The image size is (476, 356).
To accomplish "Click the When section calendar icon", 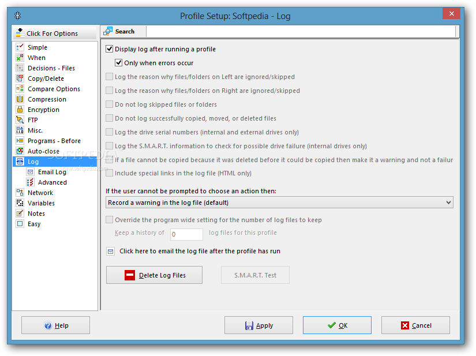I will tap(20, 57).
